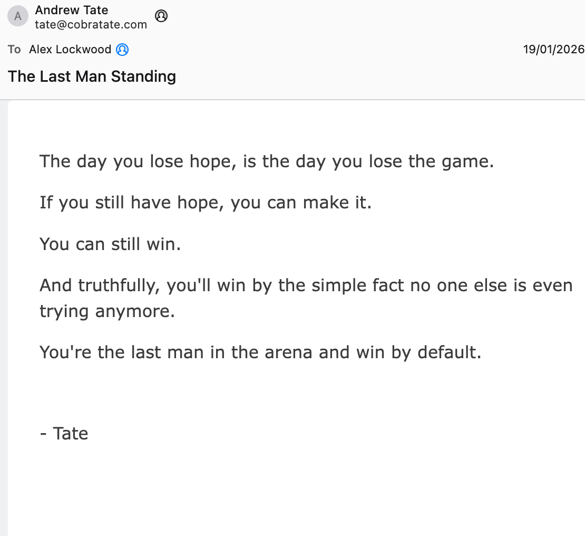The image size is (585, 536).
Task: Click the subject "The Last Man Standing"
Action: click(x=92, y=76)
